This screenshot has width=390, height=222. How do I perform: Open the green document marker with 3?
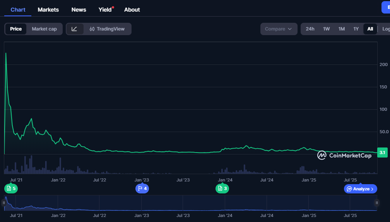222,188
